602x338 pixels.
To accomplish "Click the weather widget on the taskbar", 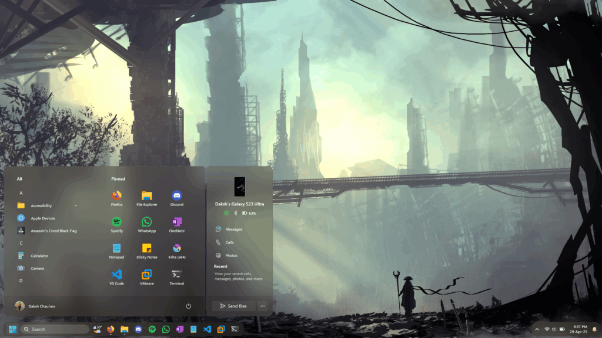I will (98, 329).
